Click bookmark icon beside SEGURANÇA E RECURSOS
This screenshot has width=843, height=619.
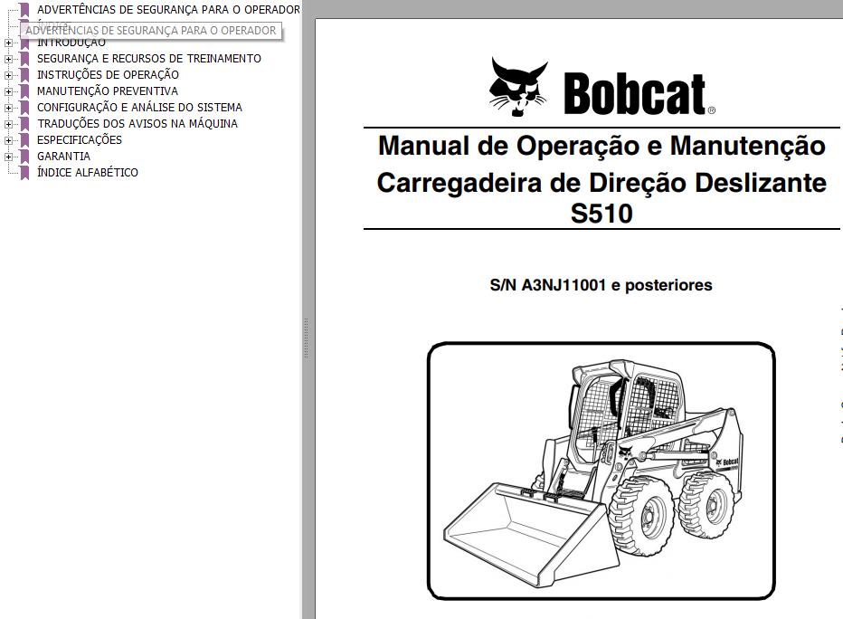coord(24,59)
